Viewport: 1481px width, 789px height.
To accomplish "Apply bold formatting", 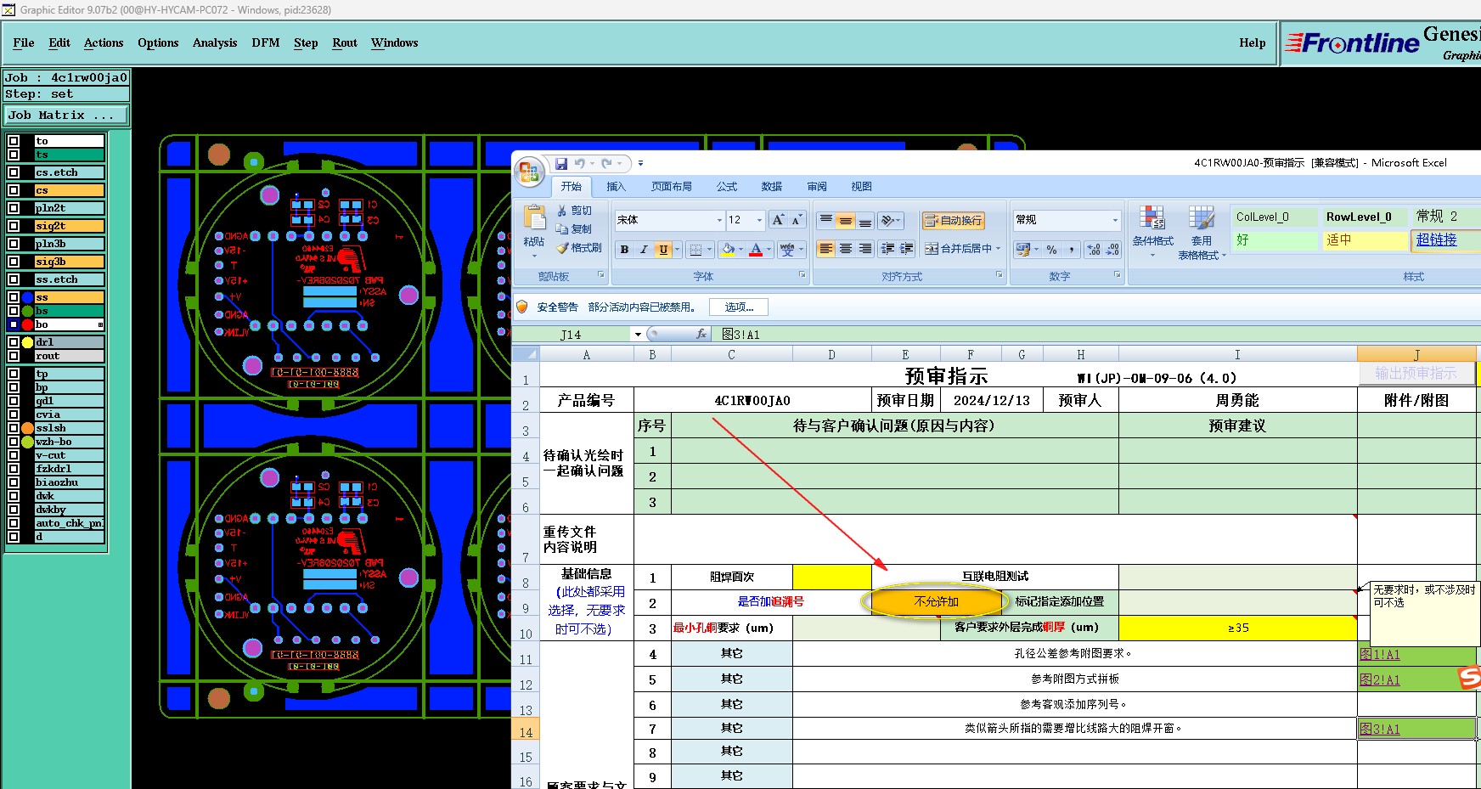I will pos(624,250).
